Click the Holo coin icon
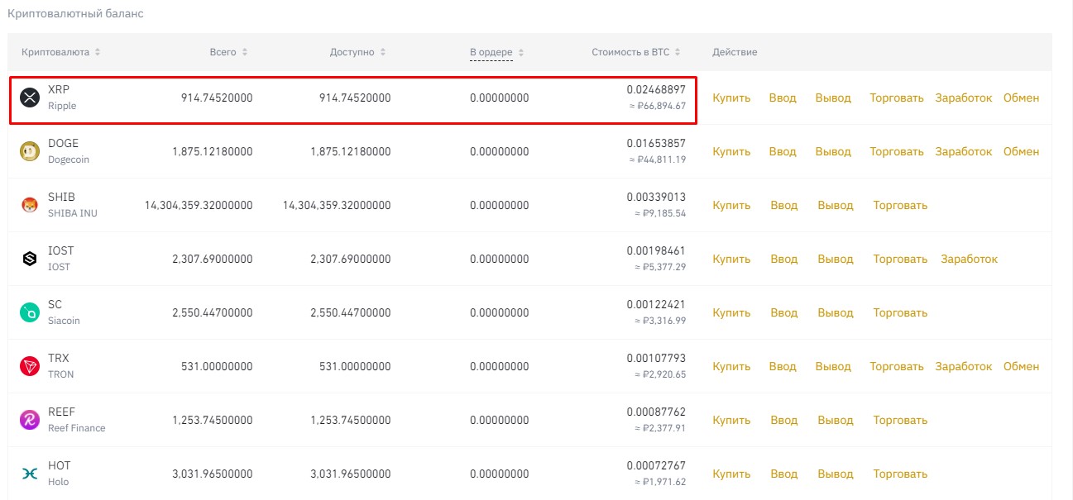 click(30, 474)
